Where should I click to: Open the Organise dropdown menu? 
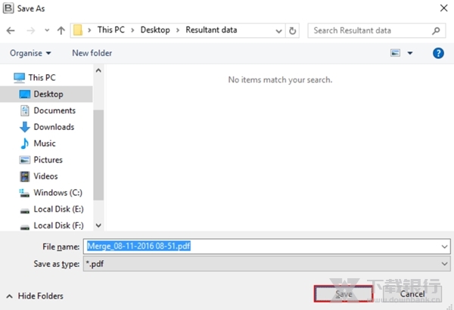30,53
